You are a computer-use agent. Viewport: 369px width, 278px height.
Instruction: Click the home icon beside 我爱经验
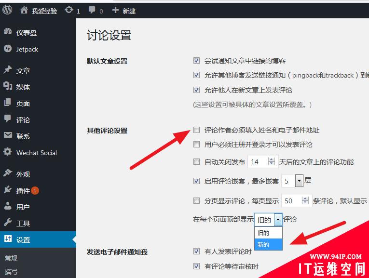[x=24, y=10]
